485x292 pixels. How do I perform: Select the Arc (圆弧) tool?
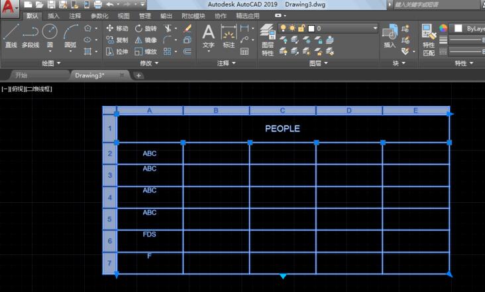pos(70,36)
